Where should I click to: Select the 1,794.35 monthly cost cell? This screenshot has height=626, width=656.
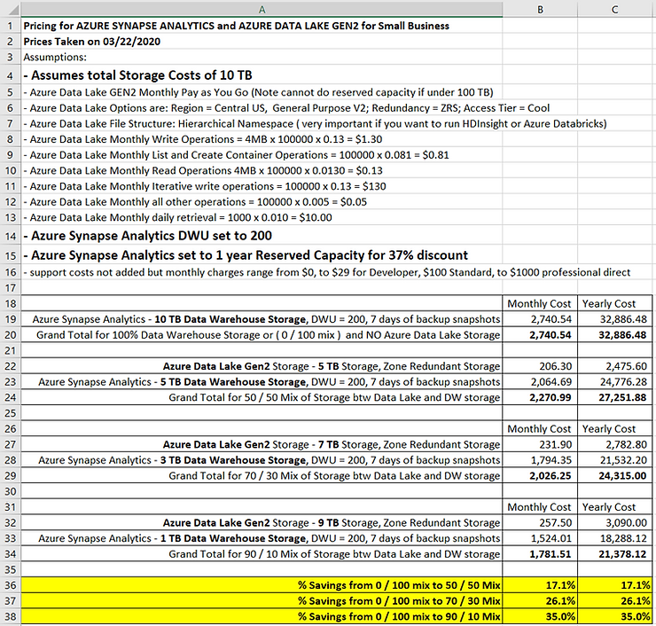click(540, 460)
